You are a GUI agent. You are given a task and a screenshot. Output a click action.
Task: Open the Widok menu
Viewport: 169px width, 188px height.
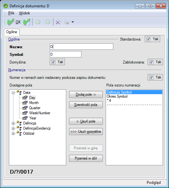click(x=25, y=13)
